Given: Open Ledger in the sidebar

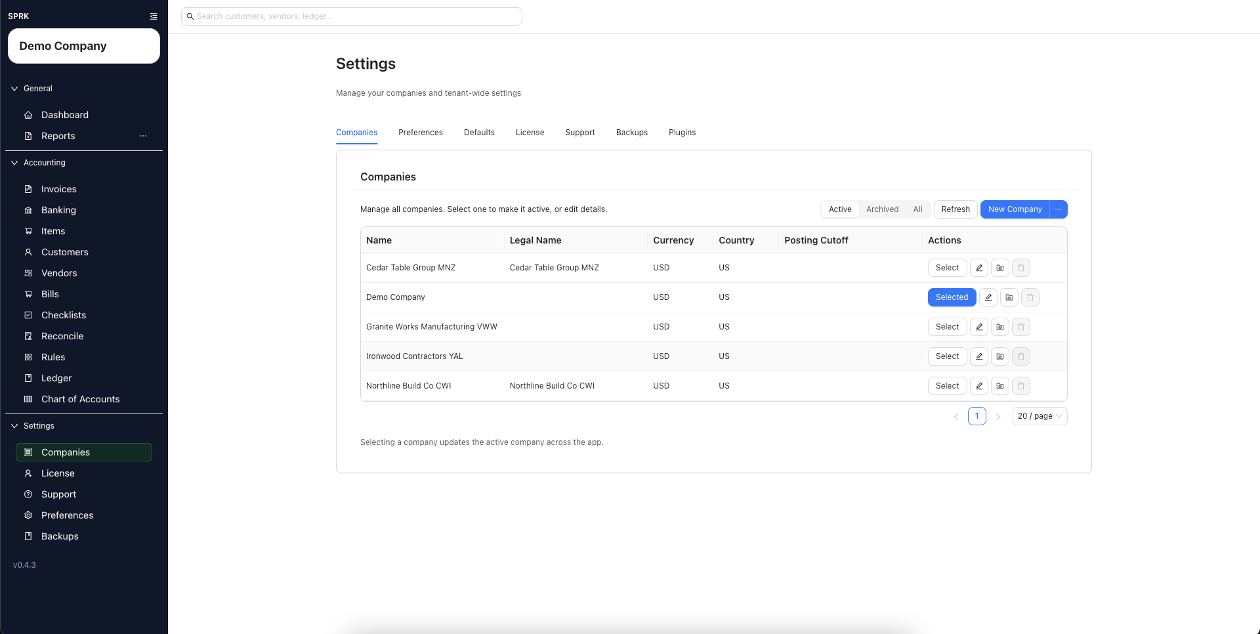Looking at the screenshot, I should 84,378.
